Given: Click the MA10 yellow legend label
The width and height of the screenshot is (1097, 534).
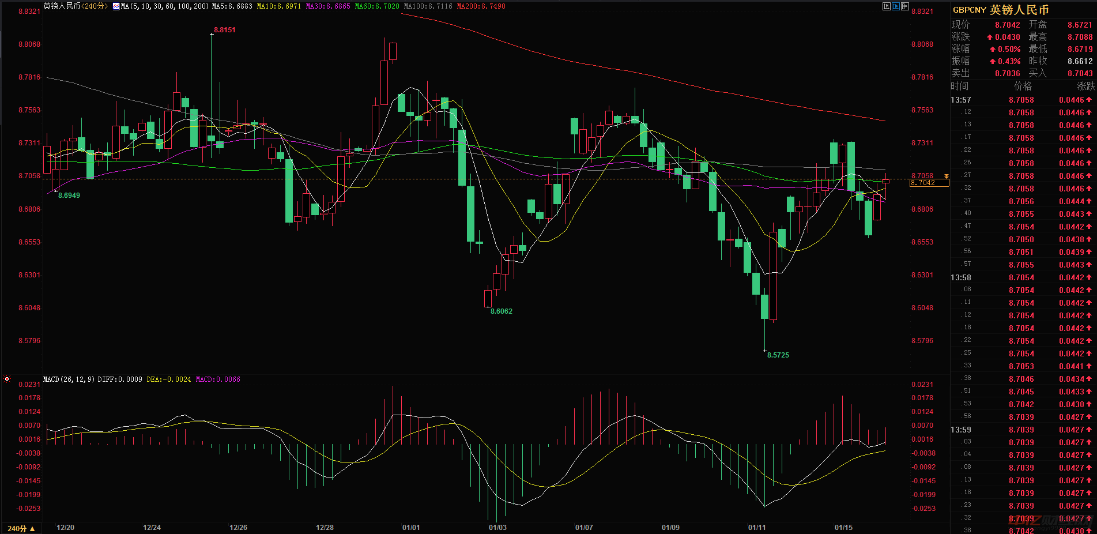Looking at the screenshot, I should pyautogui.click(x=279, y=6).
